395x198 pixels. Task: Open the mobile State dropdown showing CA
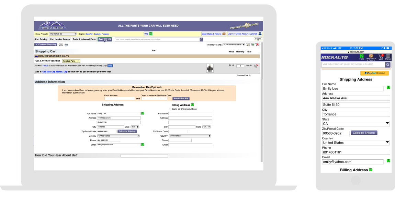pos(356,124)
